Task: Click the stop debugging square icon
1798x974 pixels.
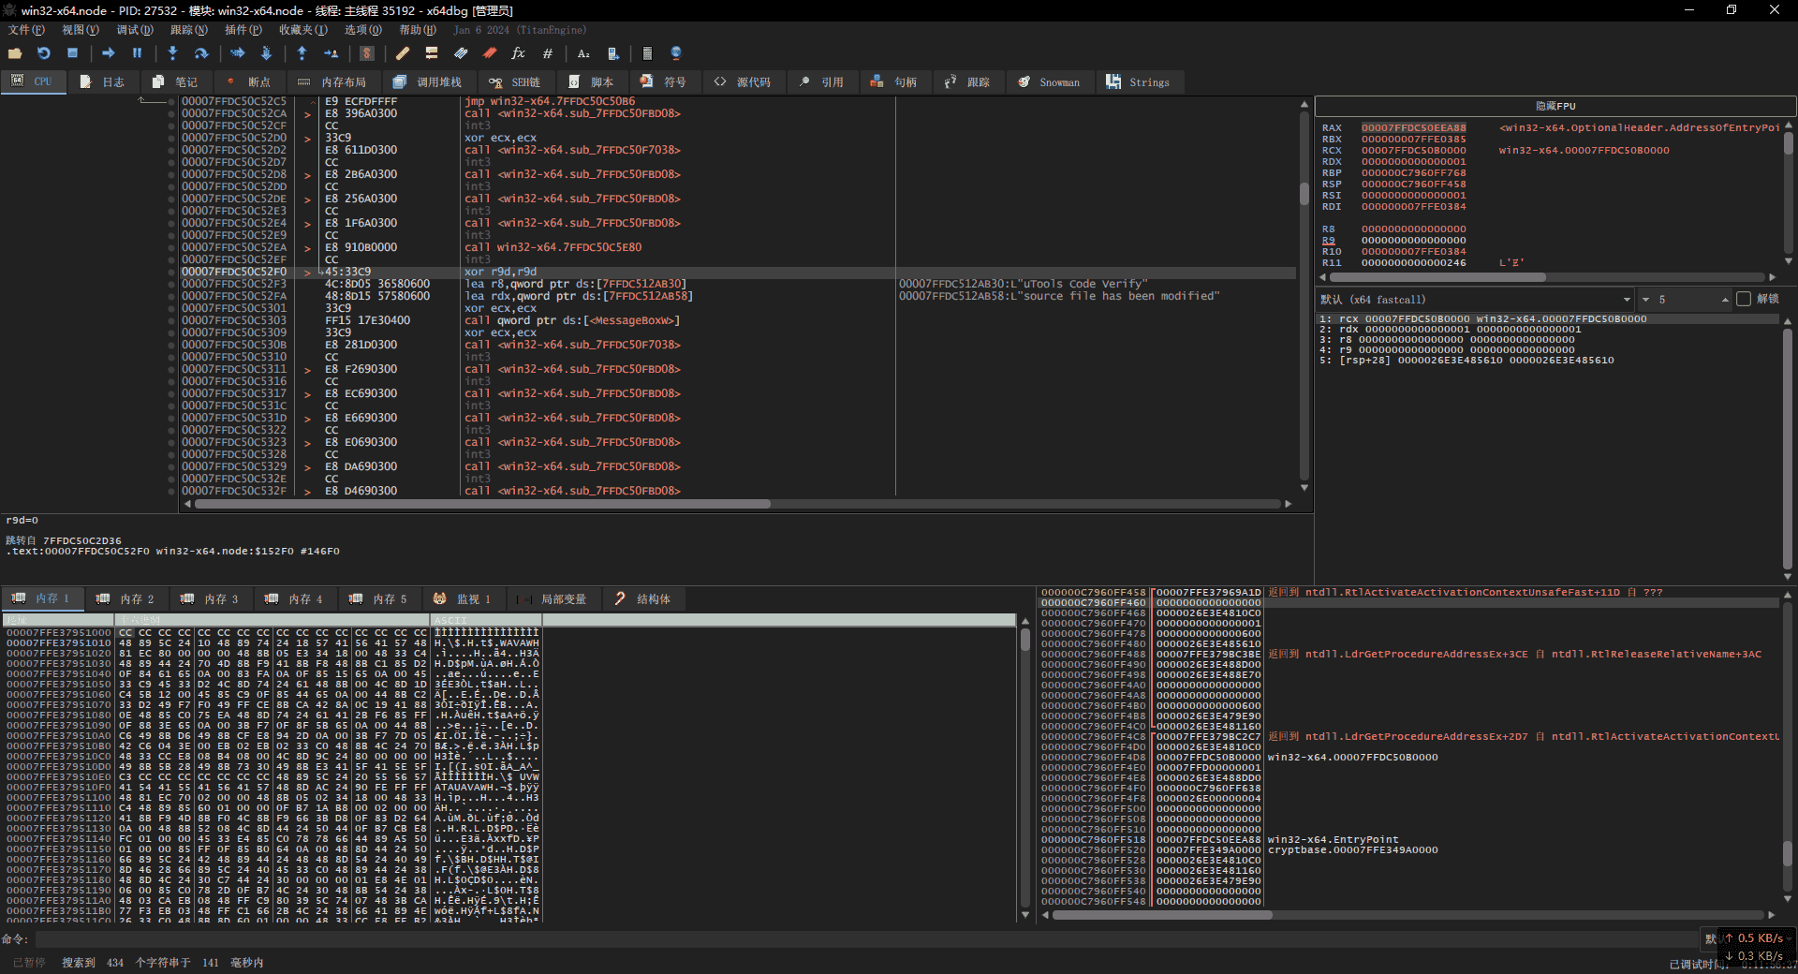Action: click(72, 53)
